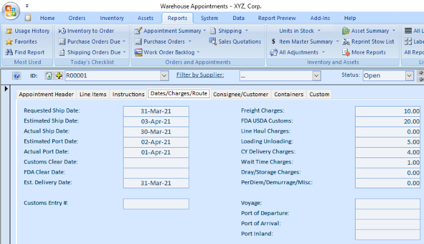Expand the Shipping dropdown arrow
Viewport: 424px width, 244px height.
pos(247,30)
